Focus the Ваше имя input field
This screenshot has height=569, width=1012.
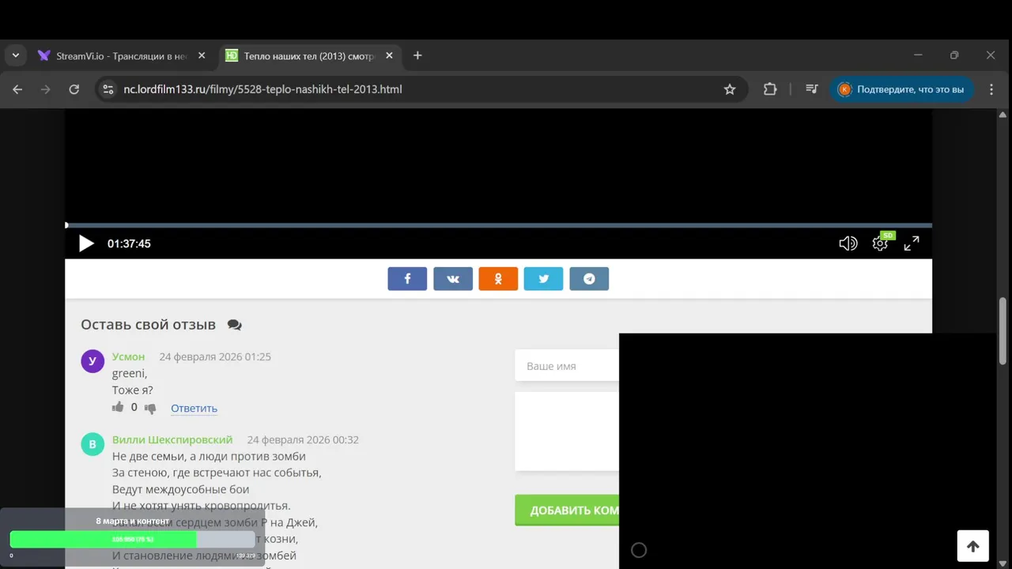pyautogui.click(x=567, y=366)
